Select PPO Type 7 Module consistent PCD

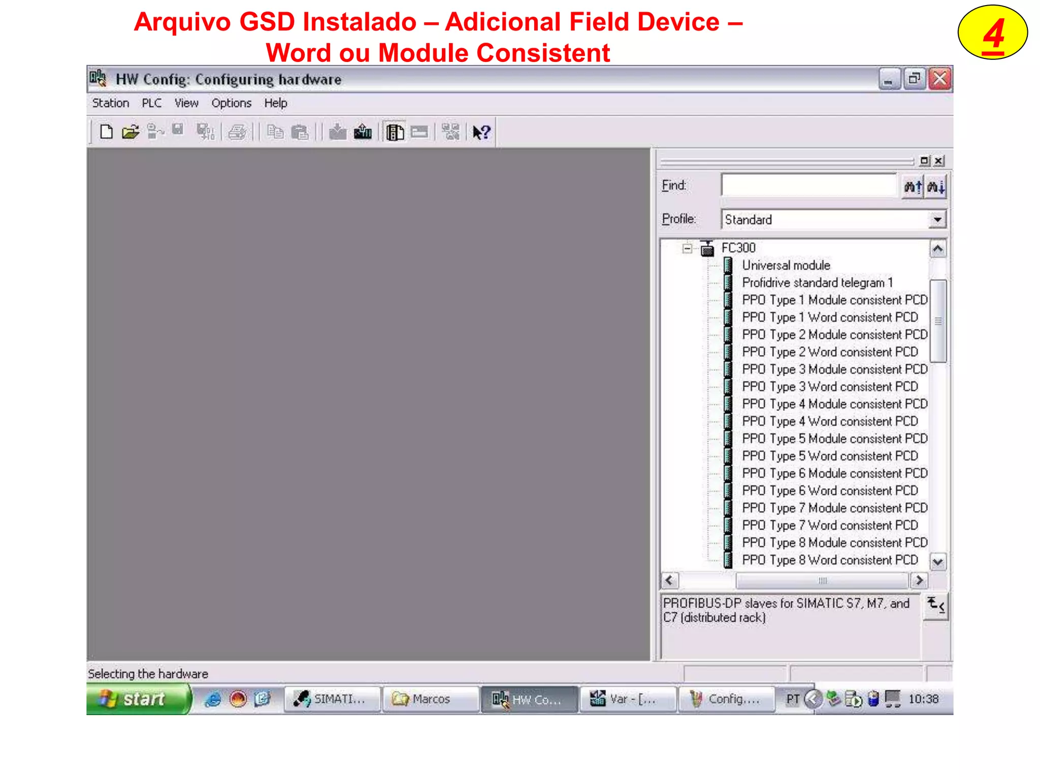(x=834, y=507)
